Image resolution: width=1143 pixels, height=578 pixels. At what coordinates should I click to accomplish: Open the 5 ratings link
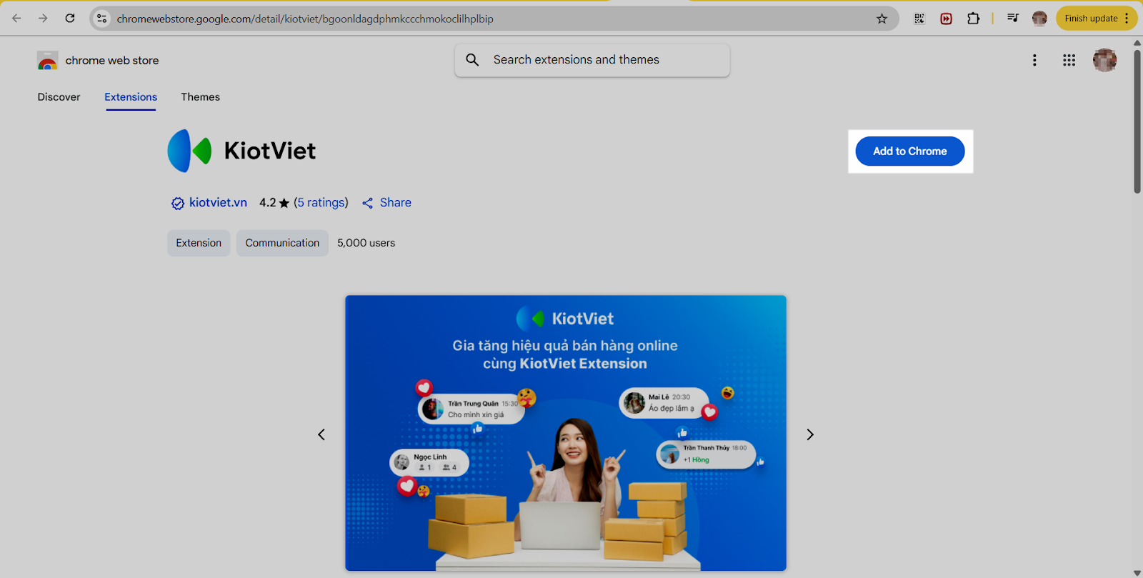click(x=321, y=203)
